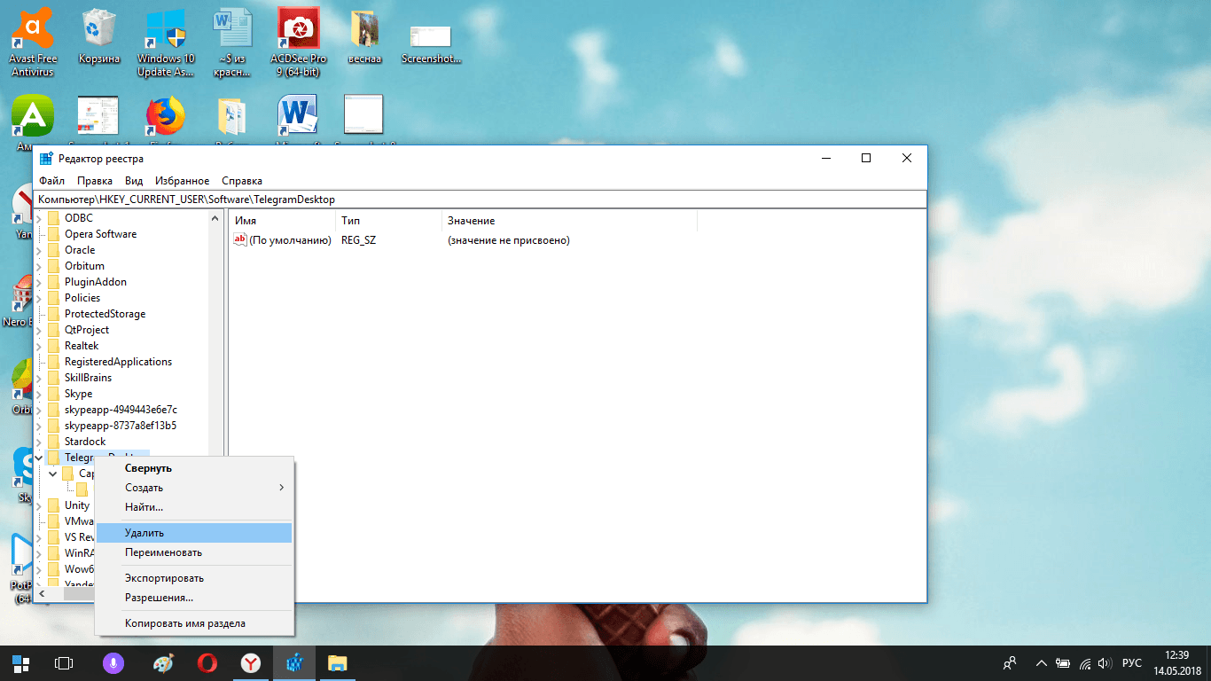Select the QtProject registry key
Viewport: 1211px width, 681px height.
pos(87,330)
